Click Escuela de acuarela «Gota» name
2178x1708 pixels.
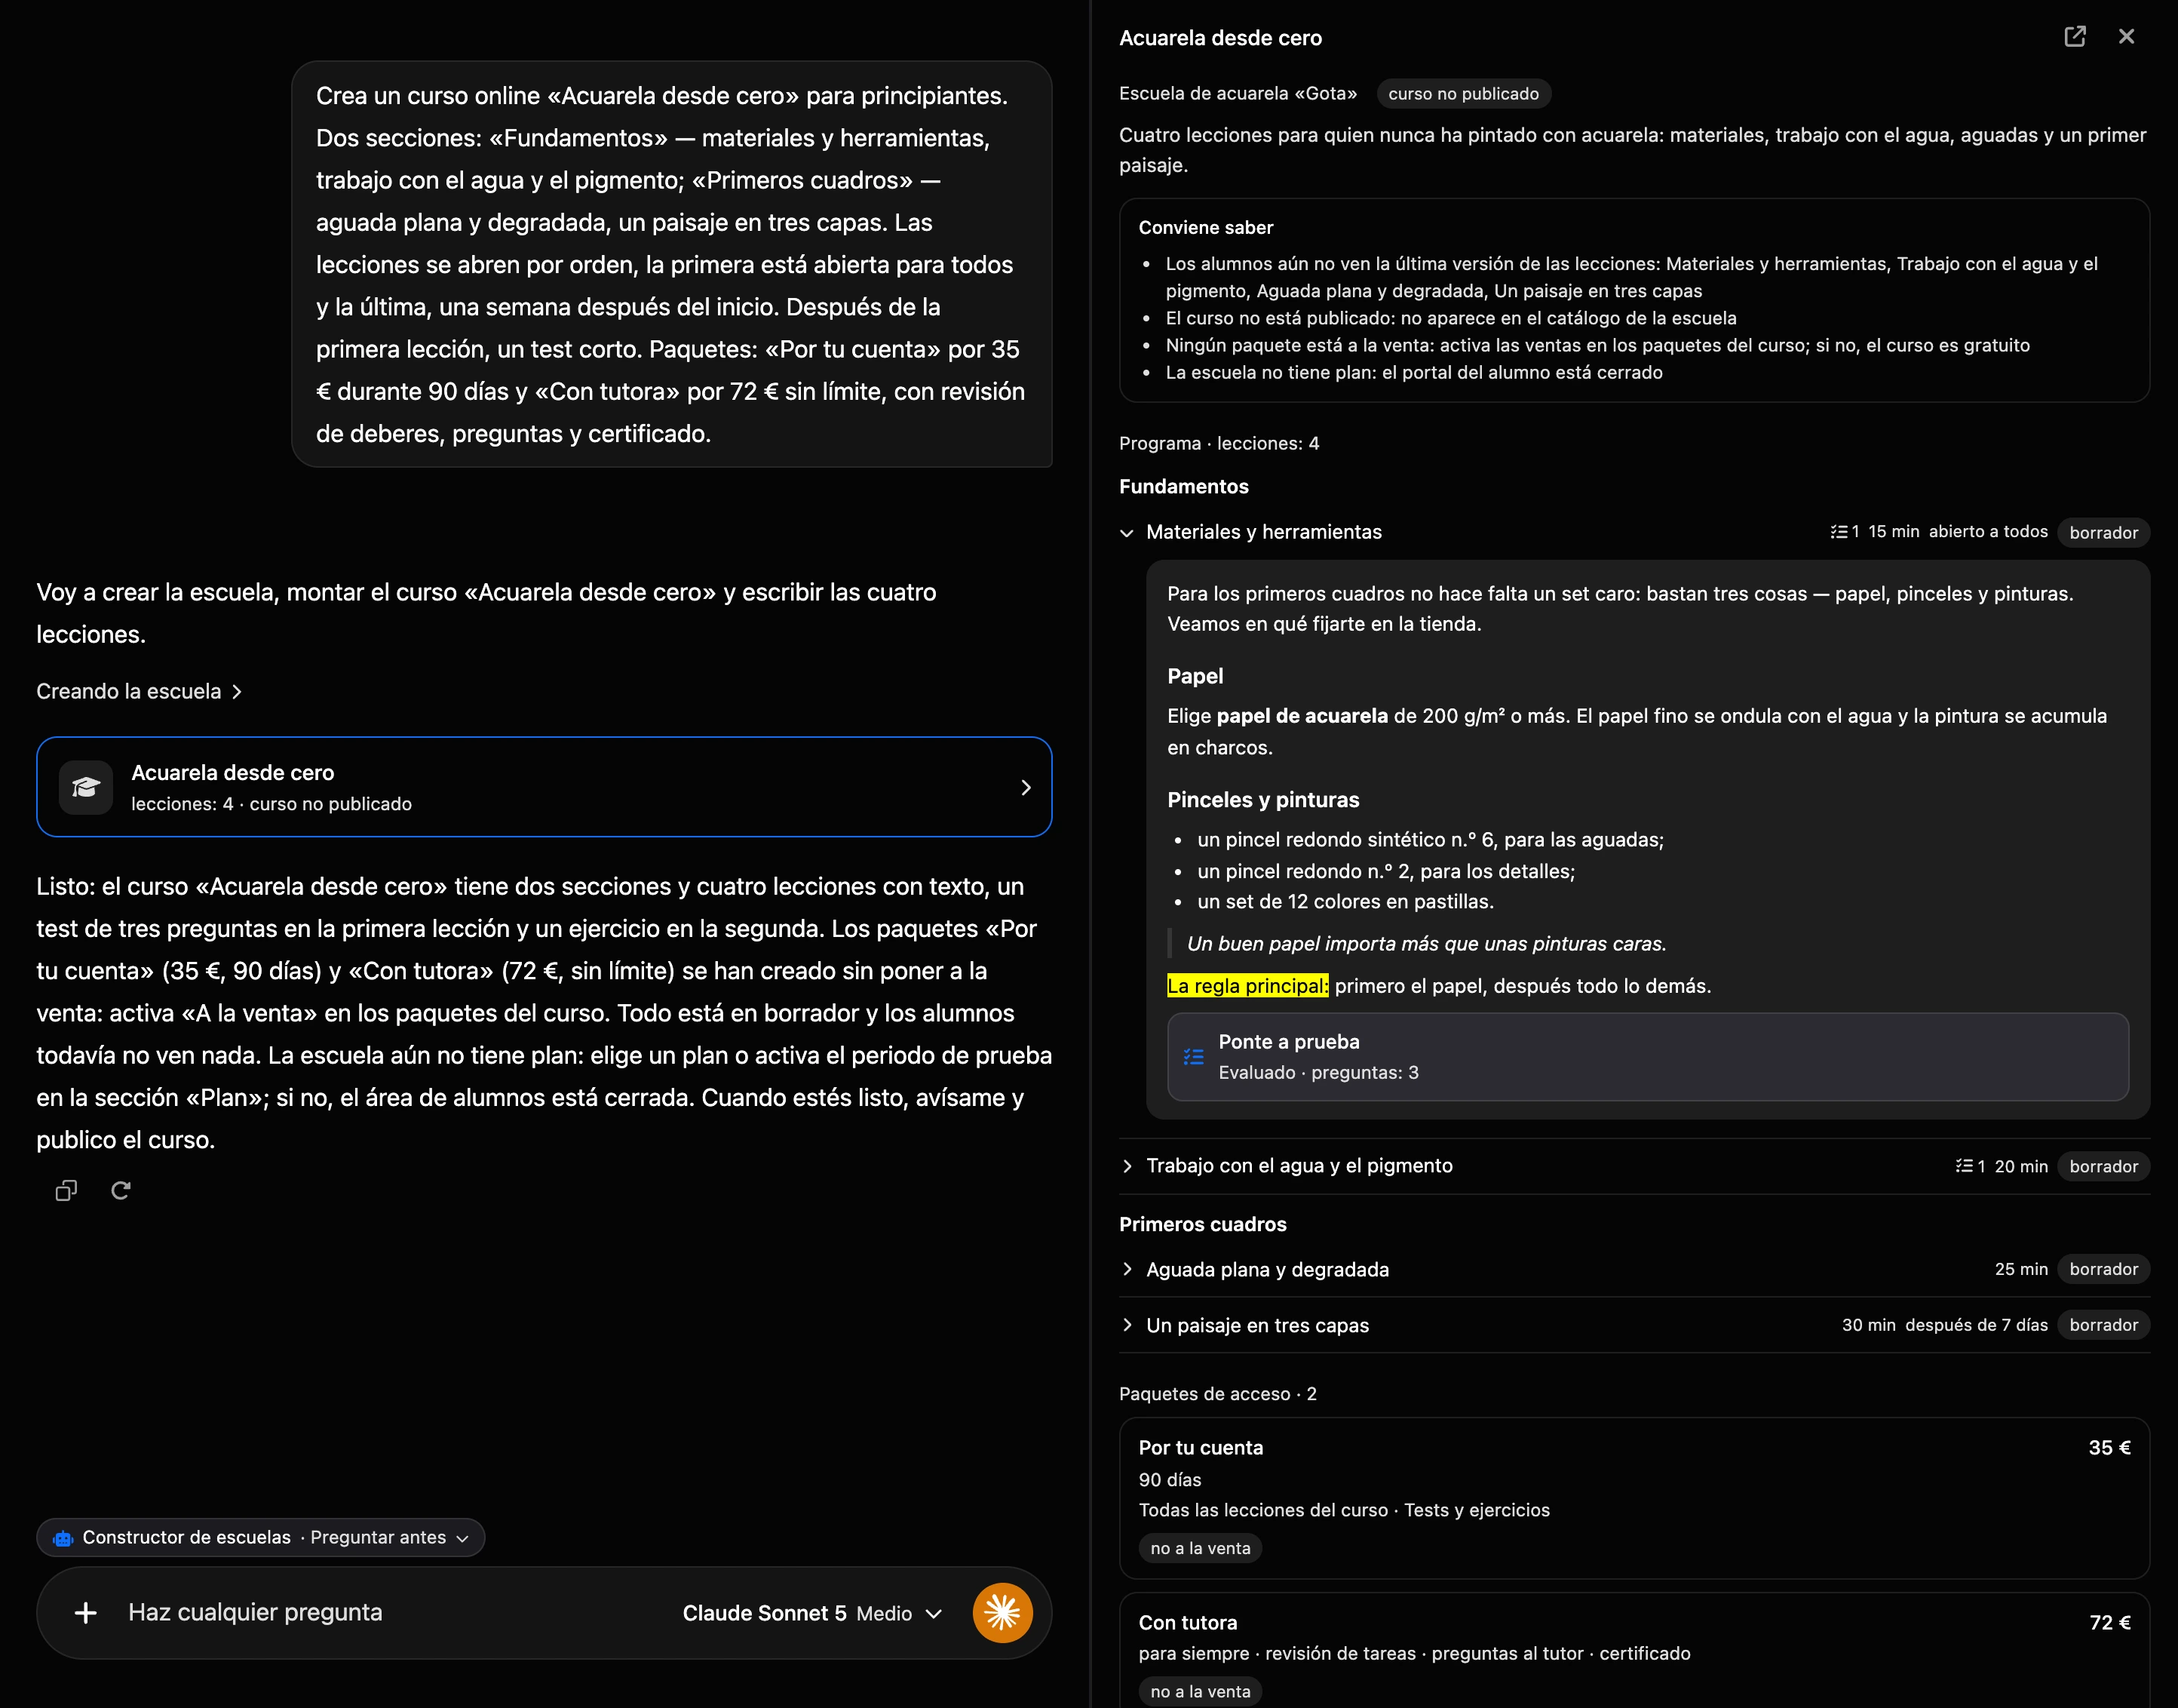[1238, 94]
